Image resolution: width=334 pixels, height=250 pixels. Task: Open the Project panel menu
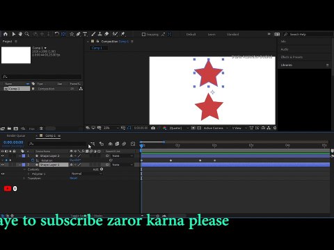click(16, 42)
